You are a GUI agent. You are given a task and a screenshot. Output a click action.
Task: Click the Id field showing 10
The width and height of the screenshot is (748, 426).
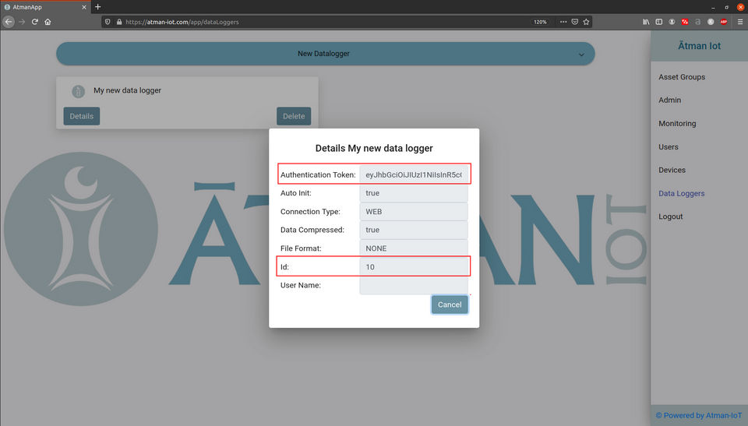(x=414, y=266)
